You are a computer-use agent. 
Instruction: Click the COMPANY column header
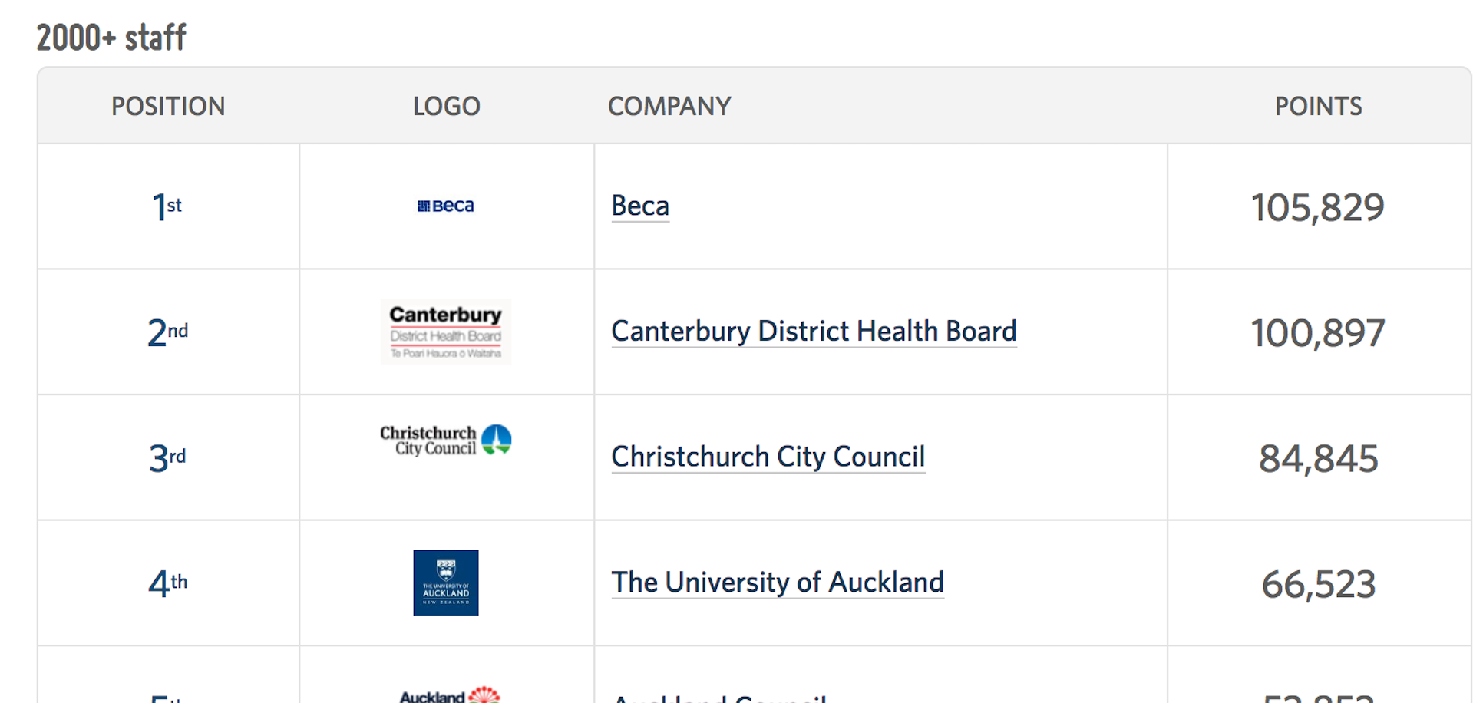coord(669,106)
